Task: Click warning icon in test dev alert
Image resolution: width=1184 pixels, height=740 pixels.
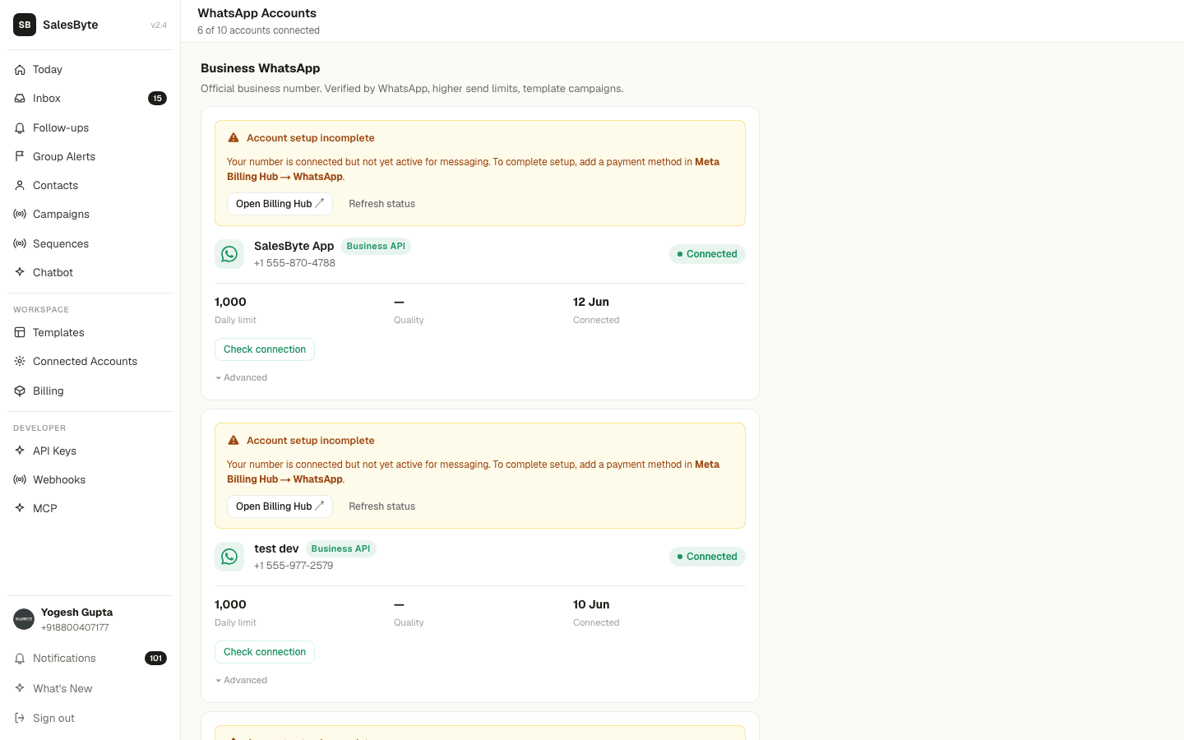Action: (x=234, y=441)
